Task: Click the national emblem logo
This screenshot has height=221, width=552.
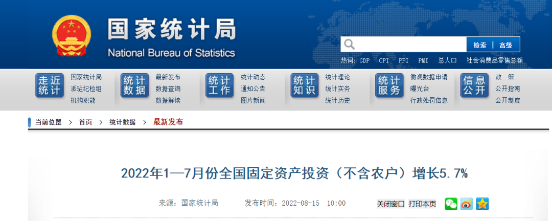Action: point(72,36)
